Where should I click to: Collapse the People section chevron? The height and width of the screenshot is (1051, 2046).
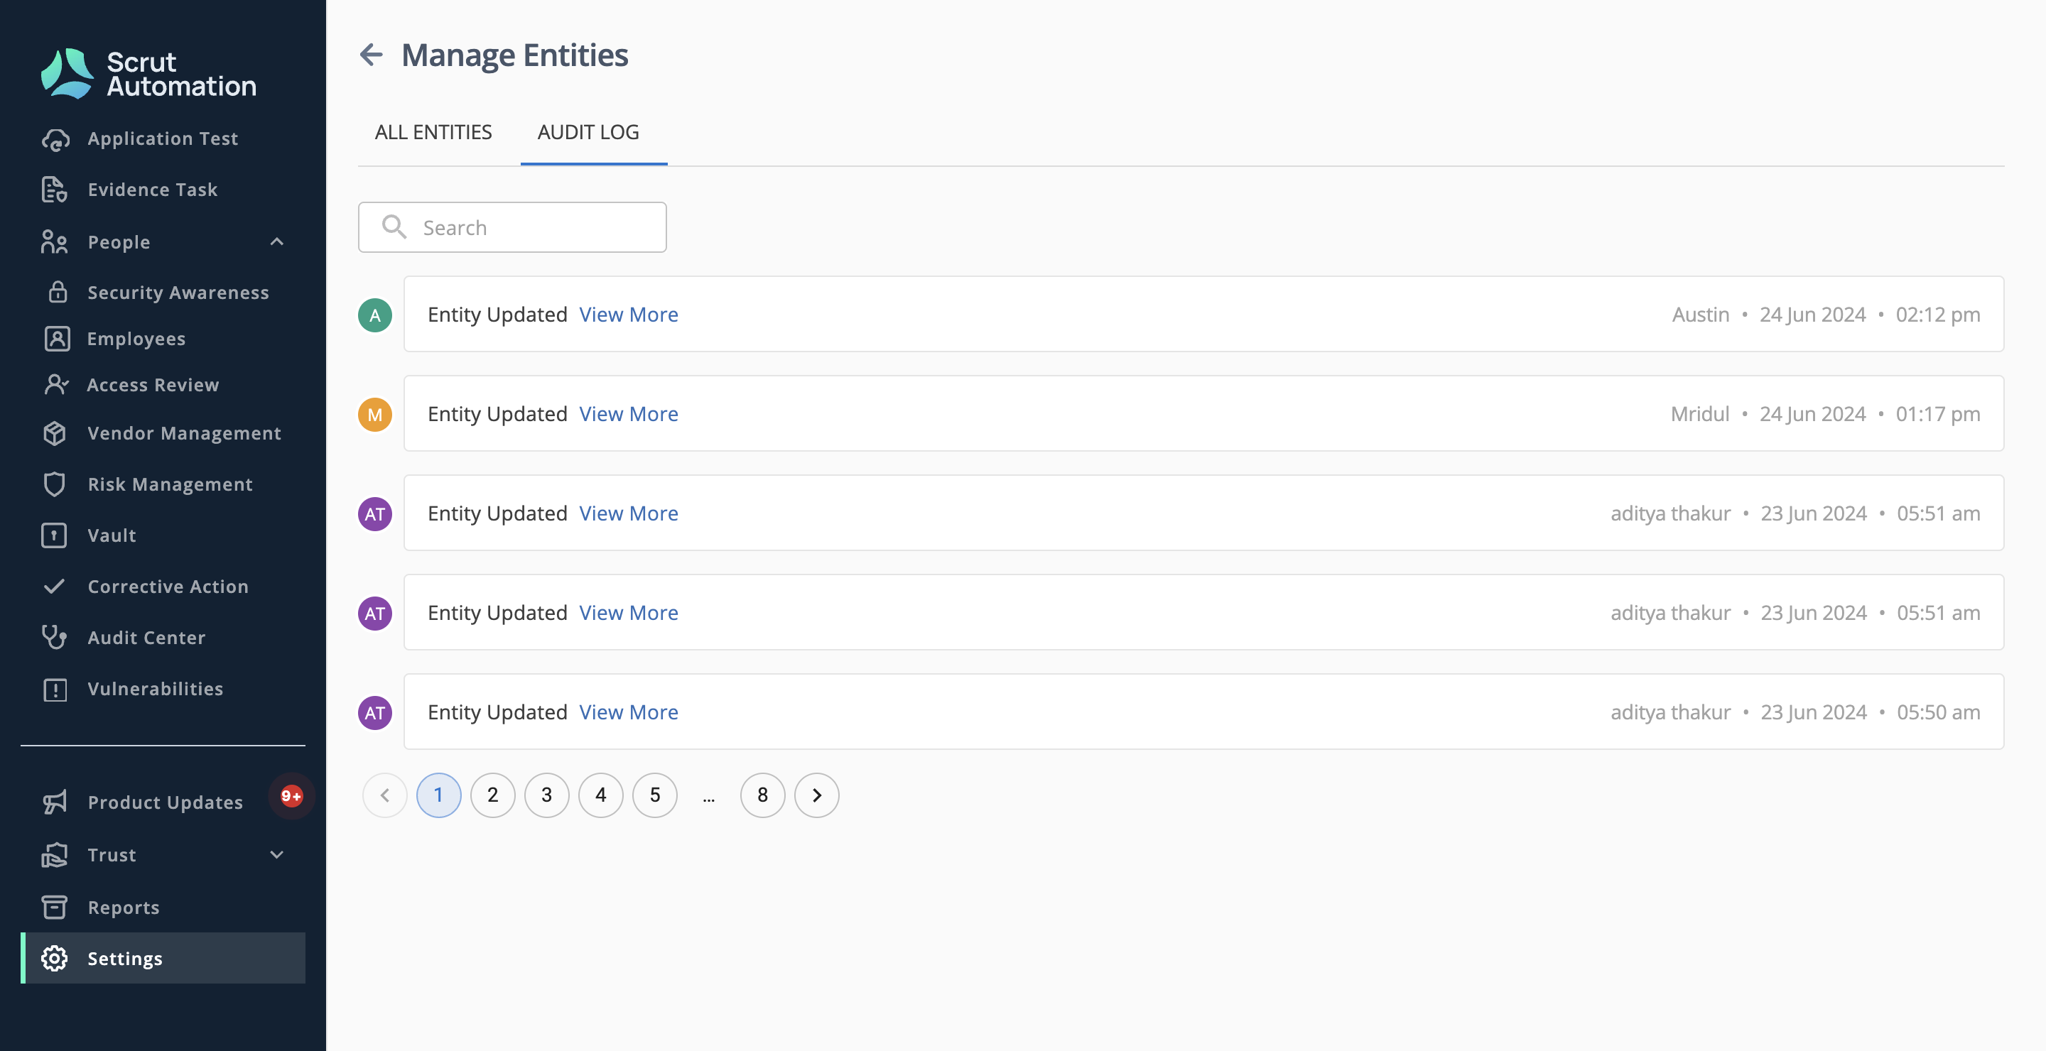(276, 242)
